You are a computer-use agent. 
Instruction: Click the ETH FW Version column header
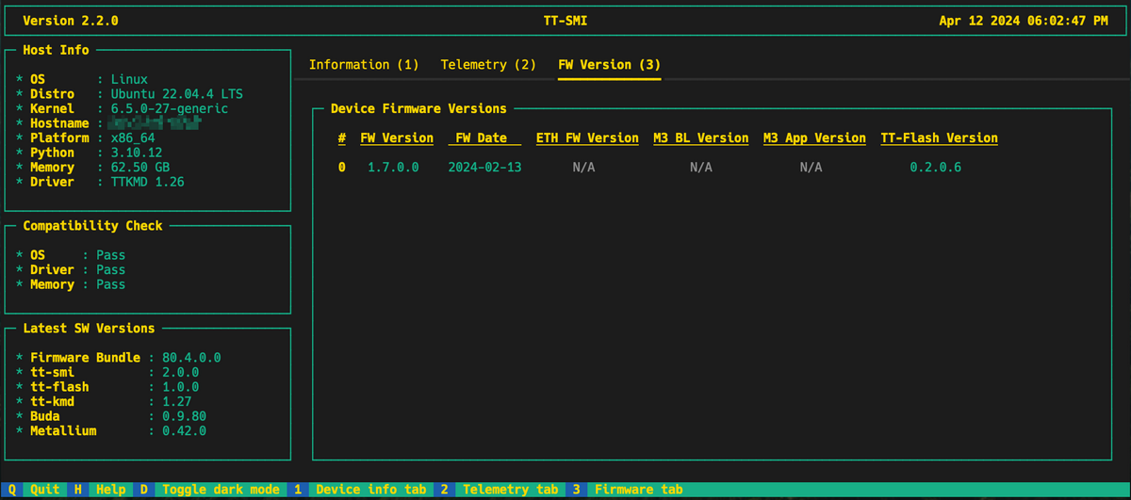coord(587,138)
